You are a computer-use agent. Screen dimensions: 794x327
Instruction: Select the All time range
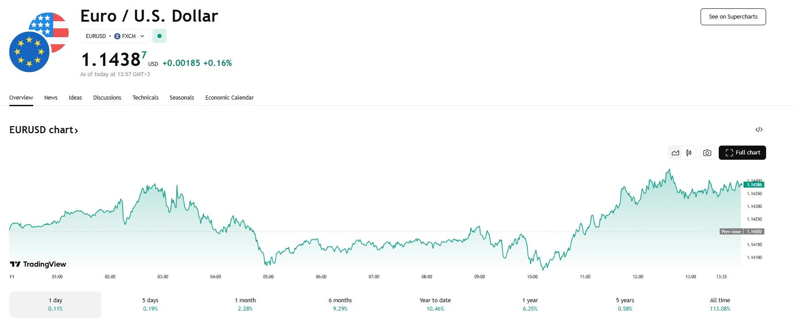tap(720, 304)
